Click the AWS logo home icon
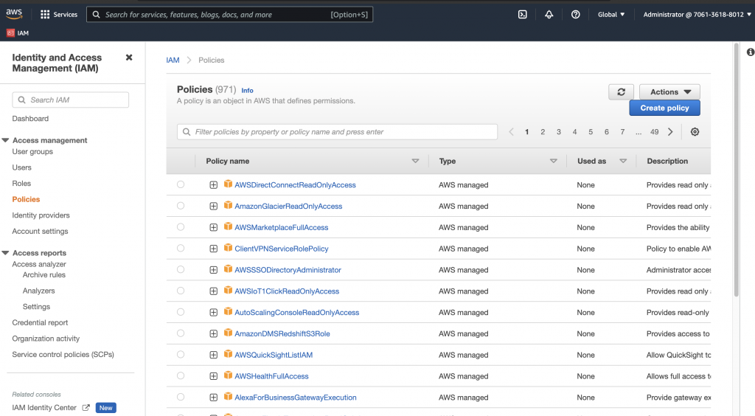Image resolution: width=755 pixels, height=416 pixels. coord(15,14)
